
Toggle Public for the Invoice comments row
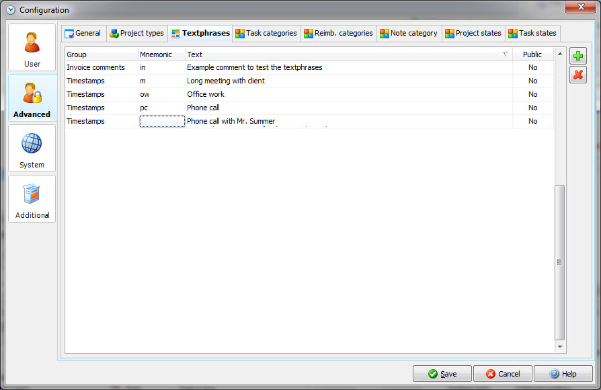[x=532, y=67]
